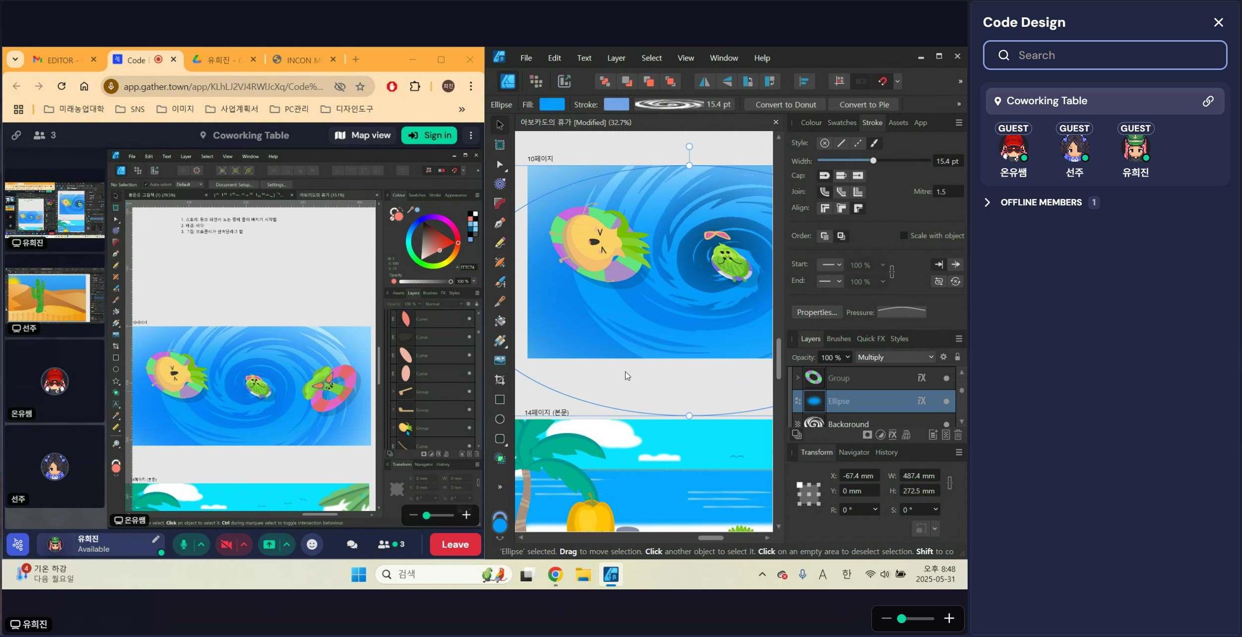The width and height of the screenshot is (1242, 637).
Task: Select the Rectangle shape tool
Action: pos(500,400)
